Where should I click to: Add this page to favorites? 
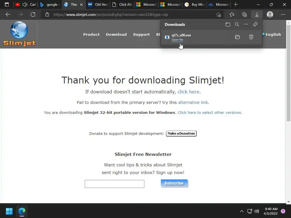click(219, 14)
